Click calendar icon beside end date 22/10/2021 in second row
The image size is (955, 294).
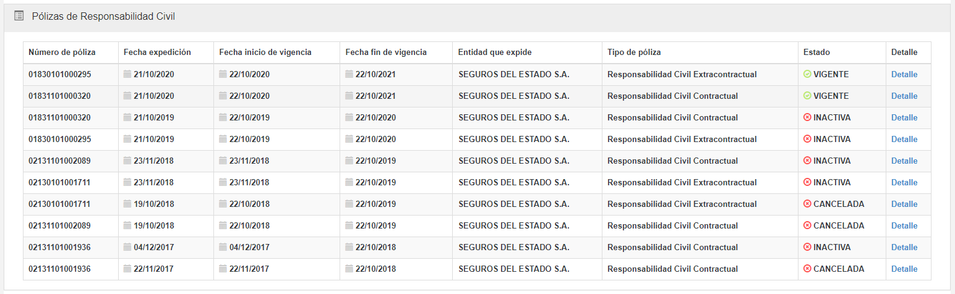pyautogui.click(x=349, y=96)
